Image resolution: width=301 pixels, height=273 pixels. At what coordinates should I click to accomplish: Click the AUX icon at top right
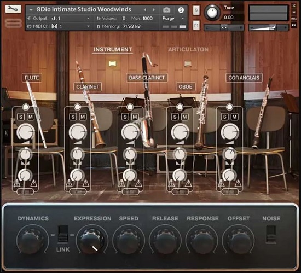click(294, 19)
